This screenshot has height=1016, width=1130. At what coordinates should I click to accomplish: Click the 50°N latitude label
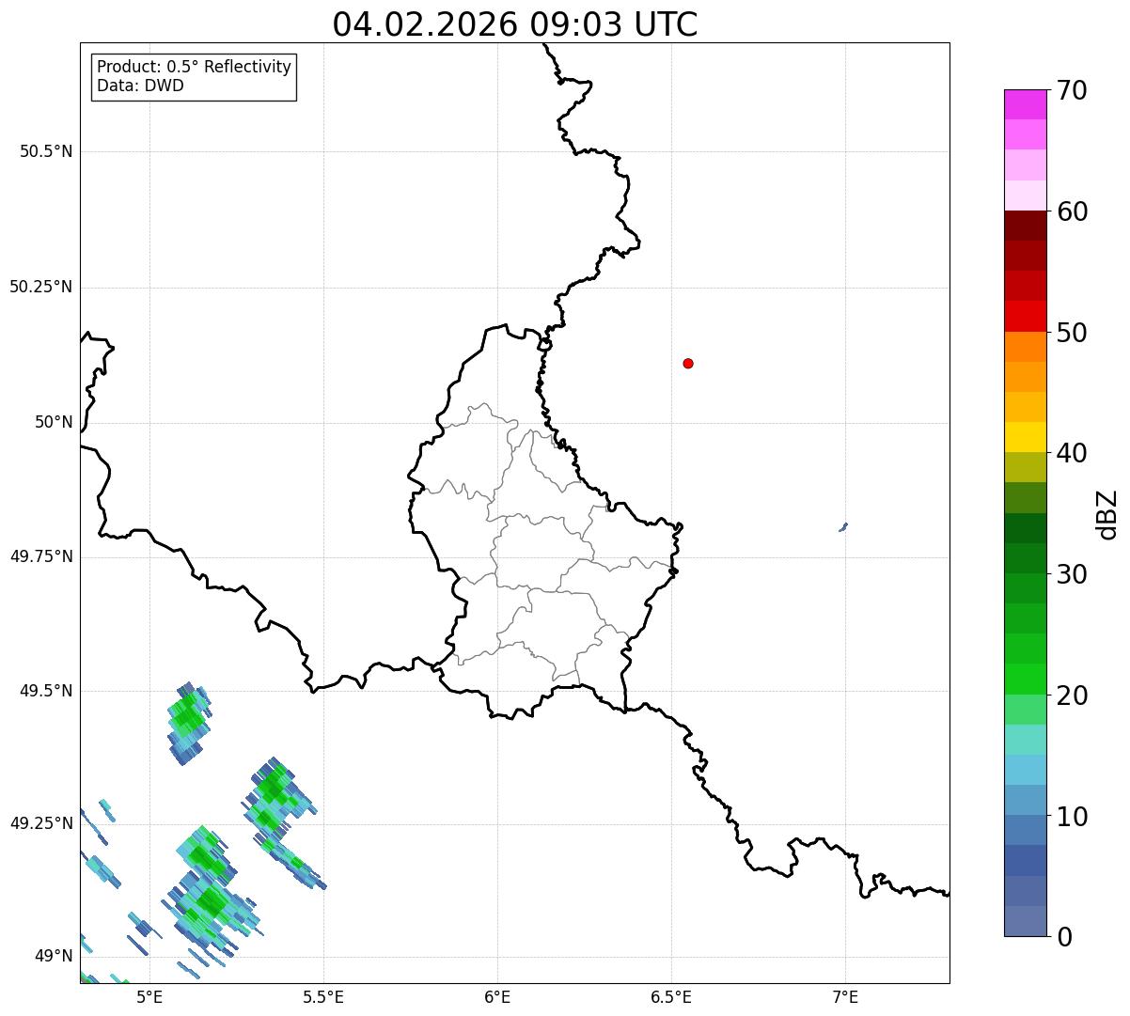click(54, 423)
